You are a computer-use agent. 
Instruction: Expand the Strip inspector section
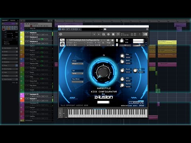point(10,58)
